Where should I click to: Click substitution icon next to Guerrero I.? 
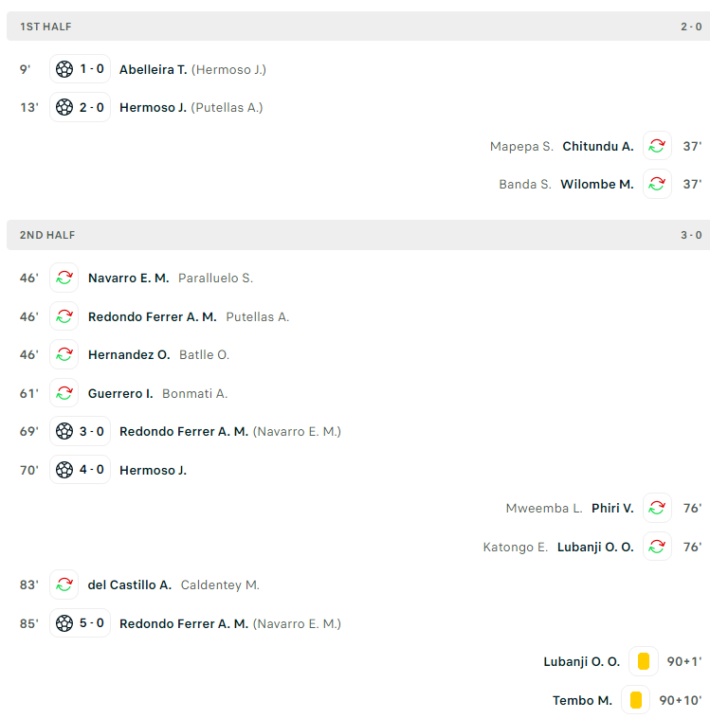click(x=64, y=393)
